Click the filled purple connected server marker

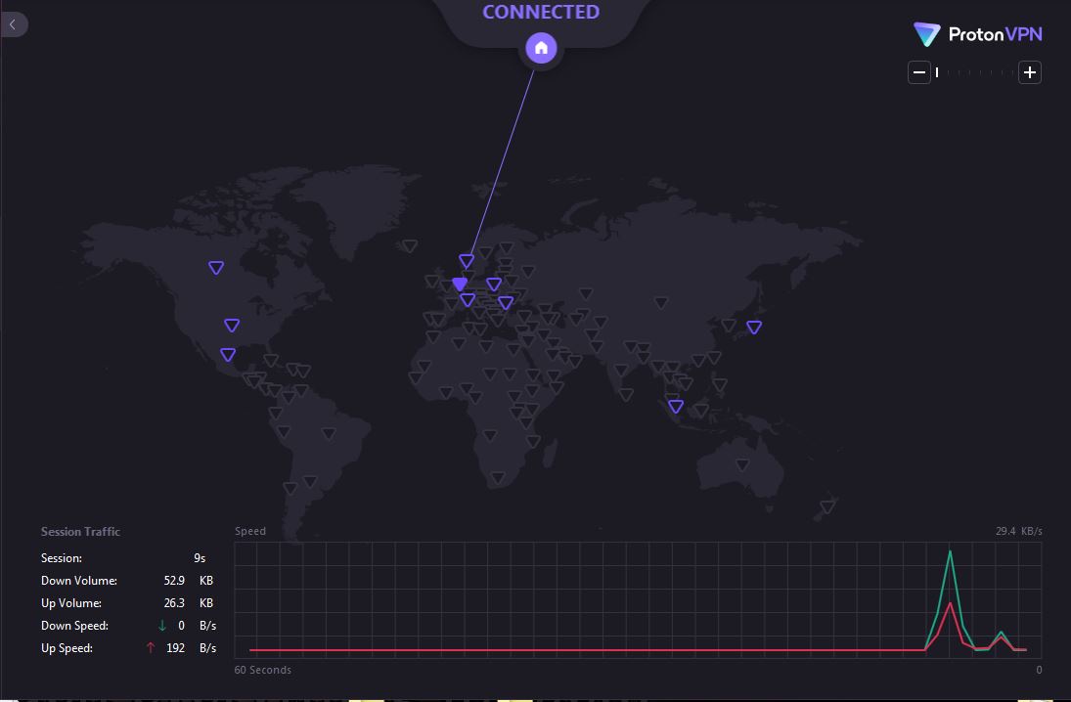tap(460, 285)
